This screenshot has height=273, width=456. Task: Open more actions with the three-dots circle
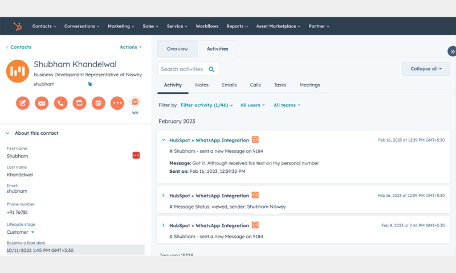tap(117, 103)
